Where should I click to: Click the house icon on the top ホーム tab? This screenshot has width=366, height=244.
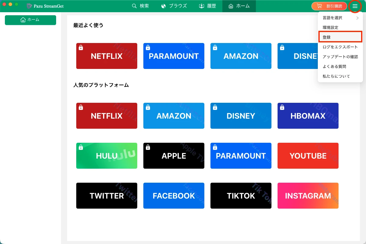pos(231,6)
